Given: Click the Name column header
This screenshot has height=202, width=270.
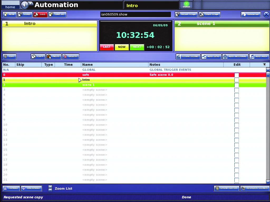Looking at the screenshot, I should coord(115,65).
